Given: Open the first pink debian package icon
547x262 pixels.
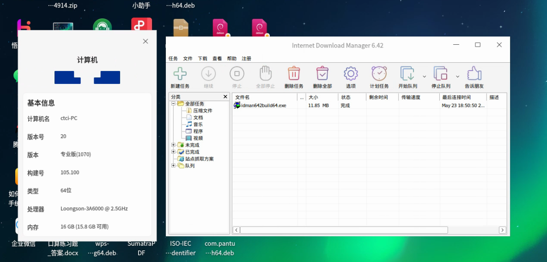Looking at the screenshot, I should (220, 28).
